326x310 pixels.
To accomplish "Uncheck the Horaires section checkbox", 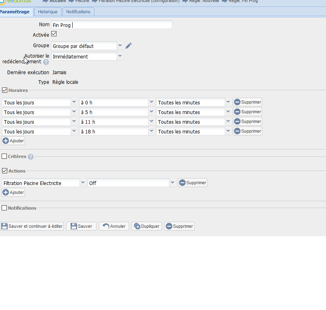I will click(5, 90).
